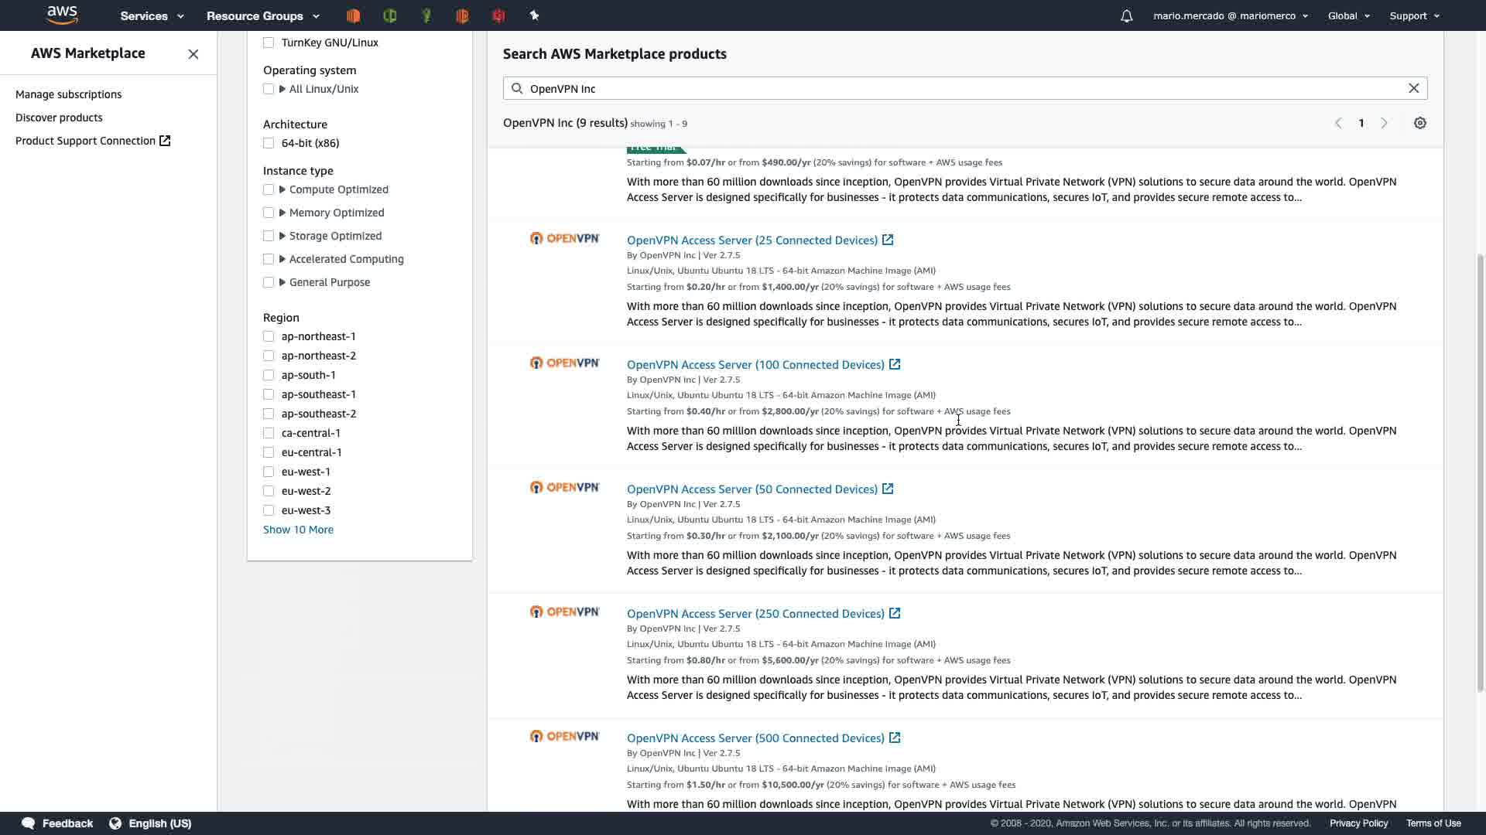Open the Resource Groups menu
The width and height of the screenshot is (1486, 835).
pyautogui.click(x=262, y=15)
